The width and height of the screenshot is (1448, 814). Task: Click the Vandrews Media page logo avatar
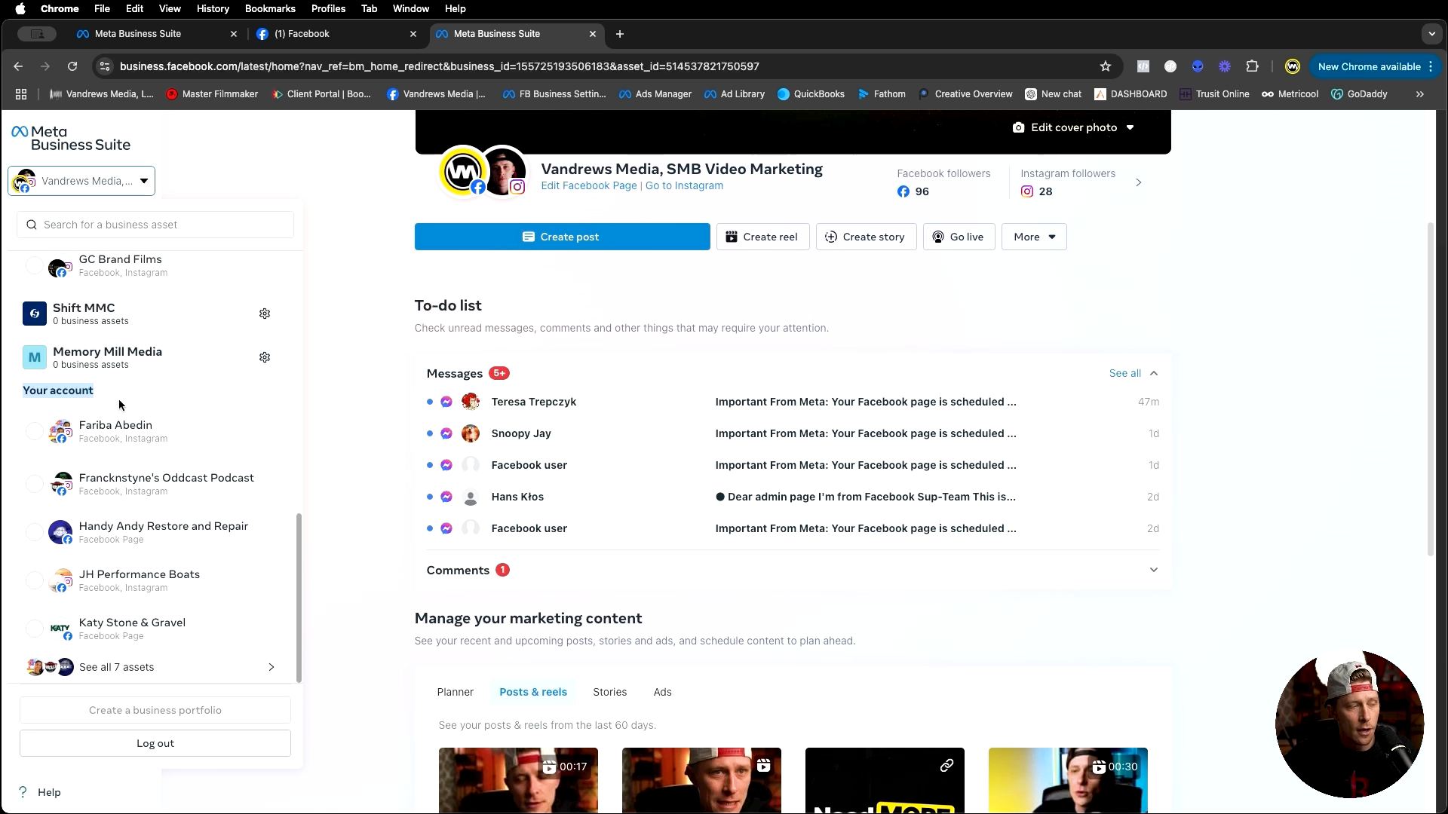tap(463, 171)
